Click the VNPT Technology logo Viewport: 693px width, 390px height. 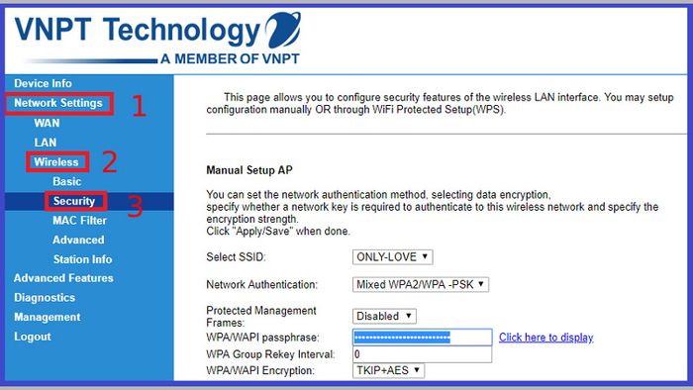[157, 38]
